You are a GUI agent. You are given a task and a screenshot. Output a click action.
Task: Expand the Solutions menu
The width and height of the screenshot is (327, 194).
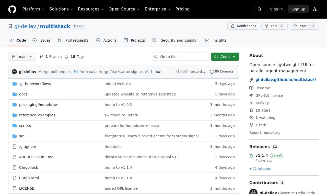coord(61,9)
